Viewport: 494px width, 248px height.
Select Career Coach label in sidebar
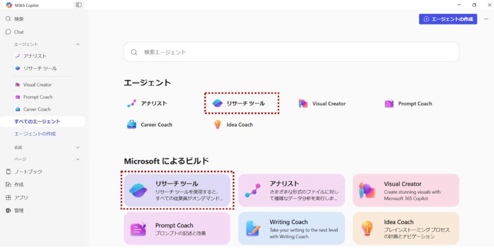click(x=37, y=110)
